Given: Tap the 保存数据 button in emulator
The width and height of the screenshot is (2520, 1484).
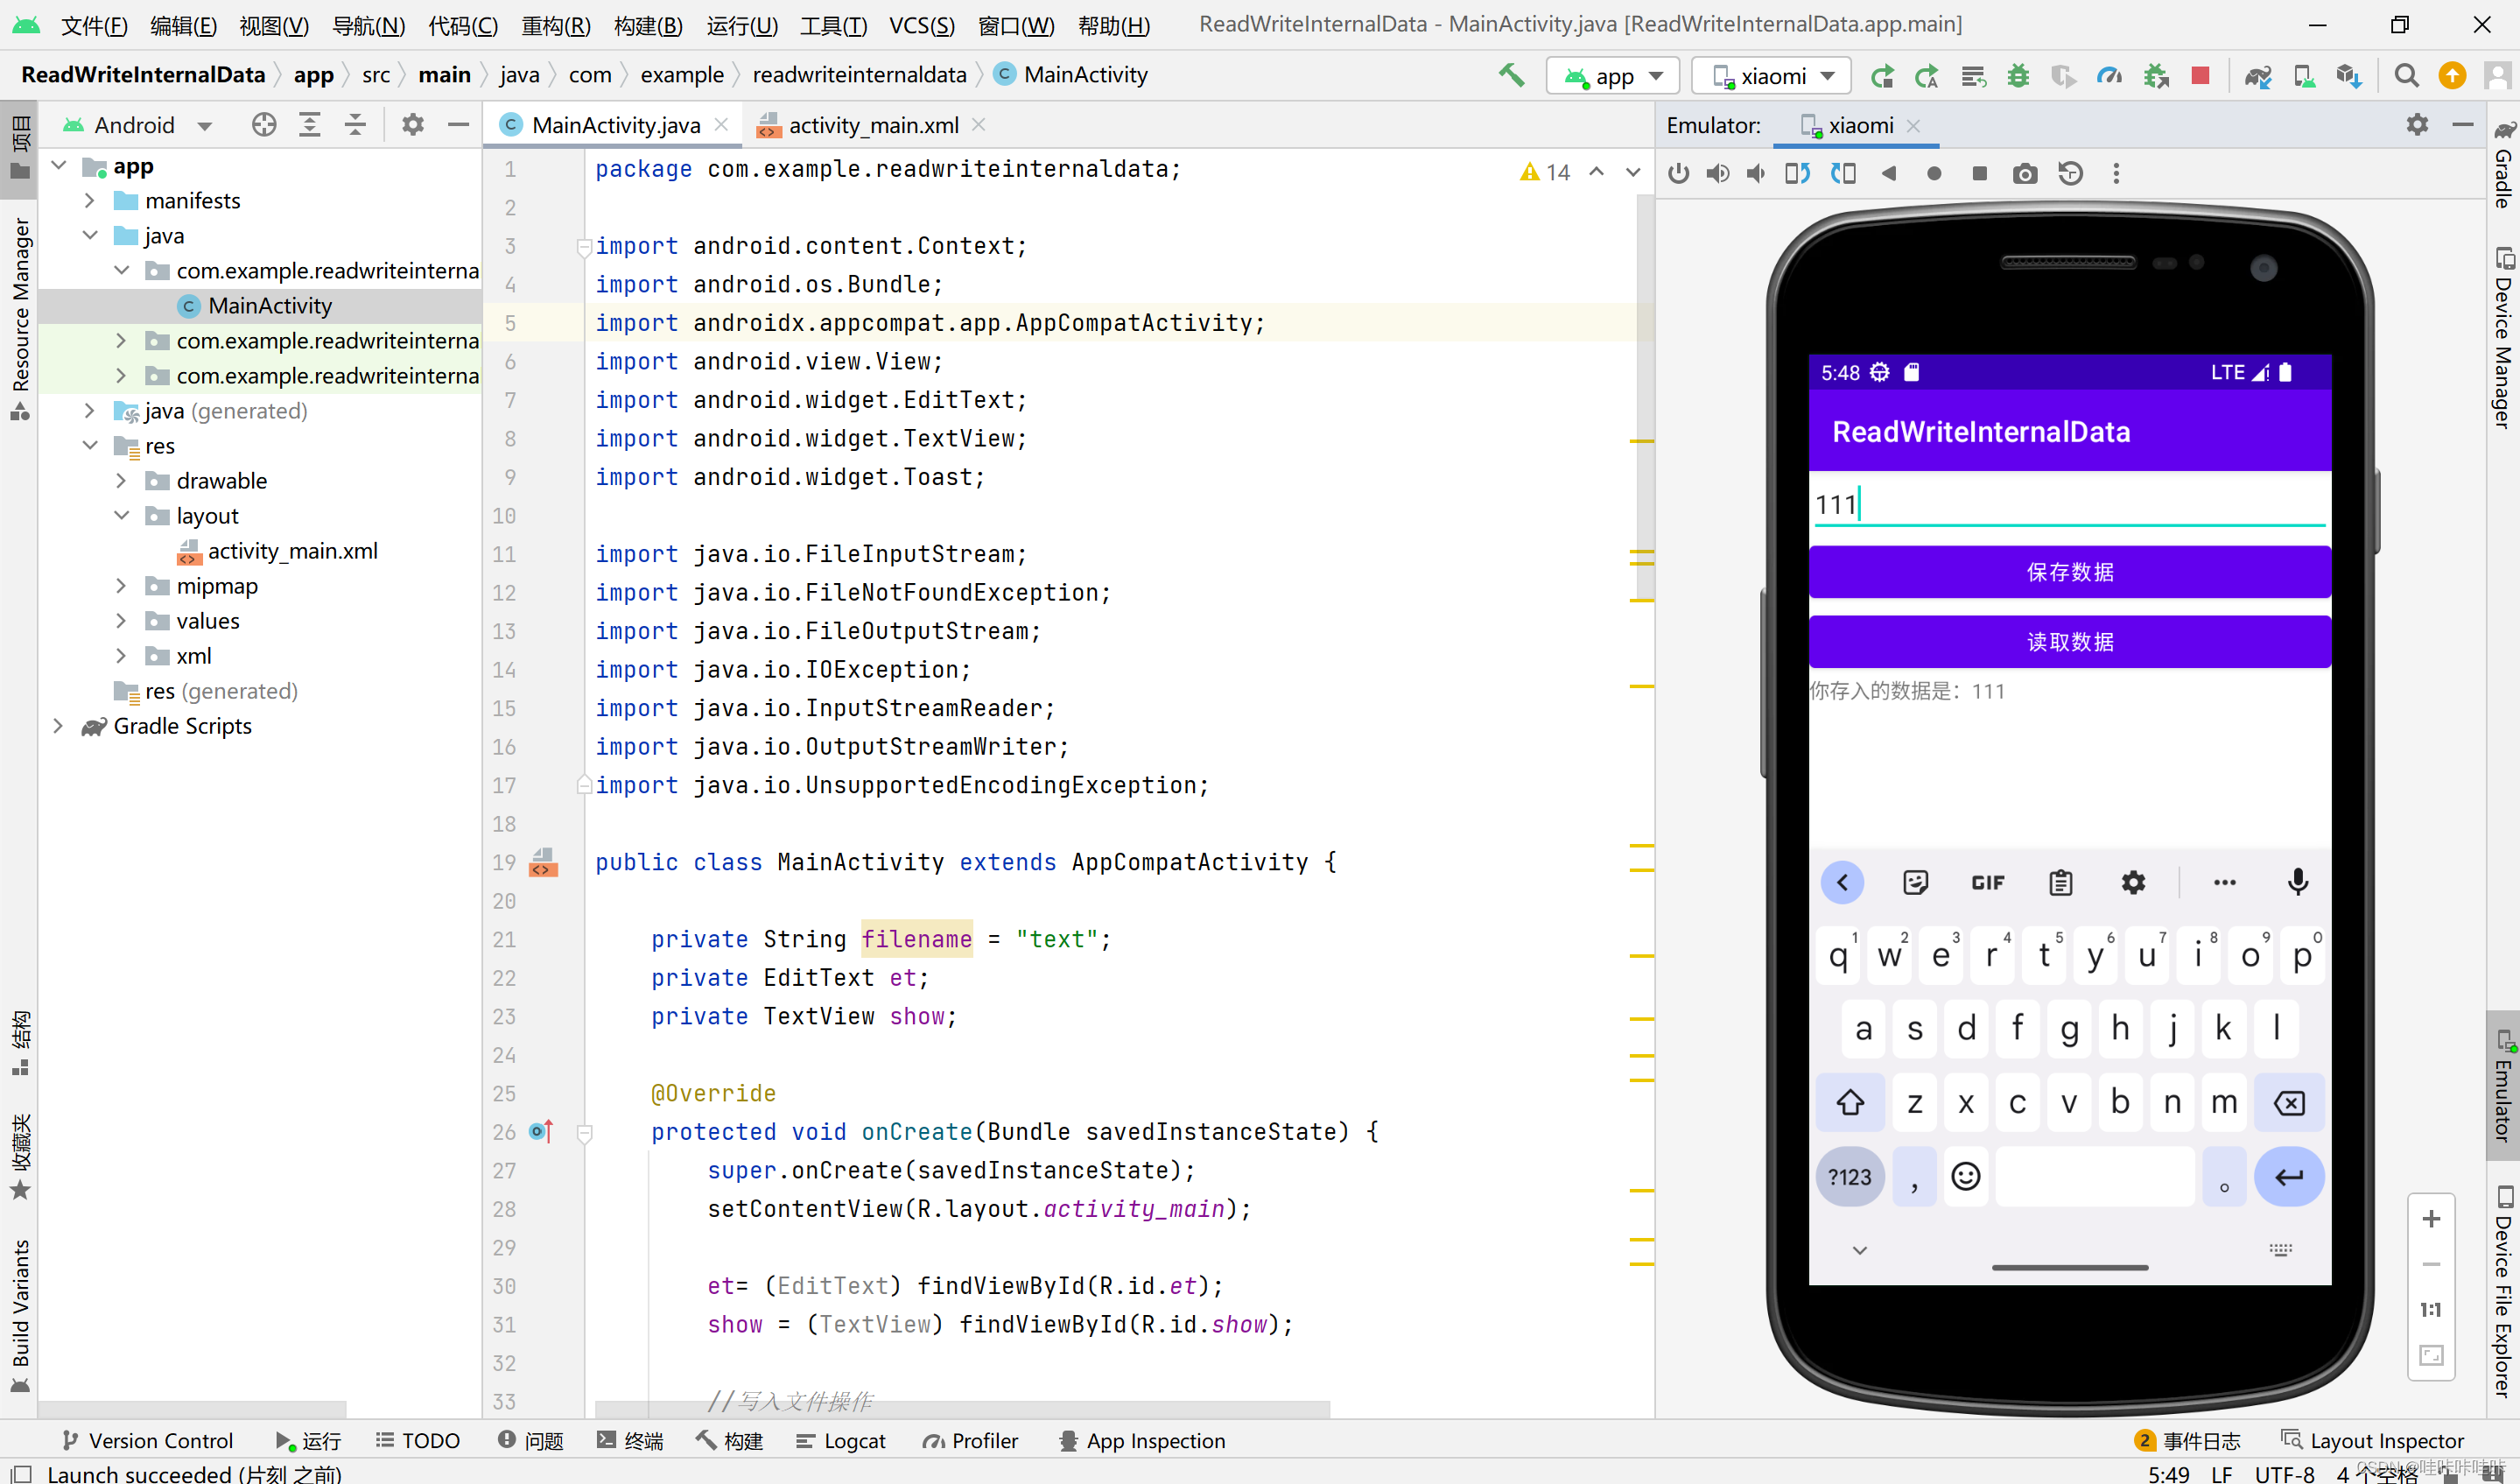Looking at the screenshot, I should click(2069, 572).
